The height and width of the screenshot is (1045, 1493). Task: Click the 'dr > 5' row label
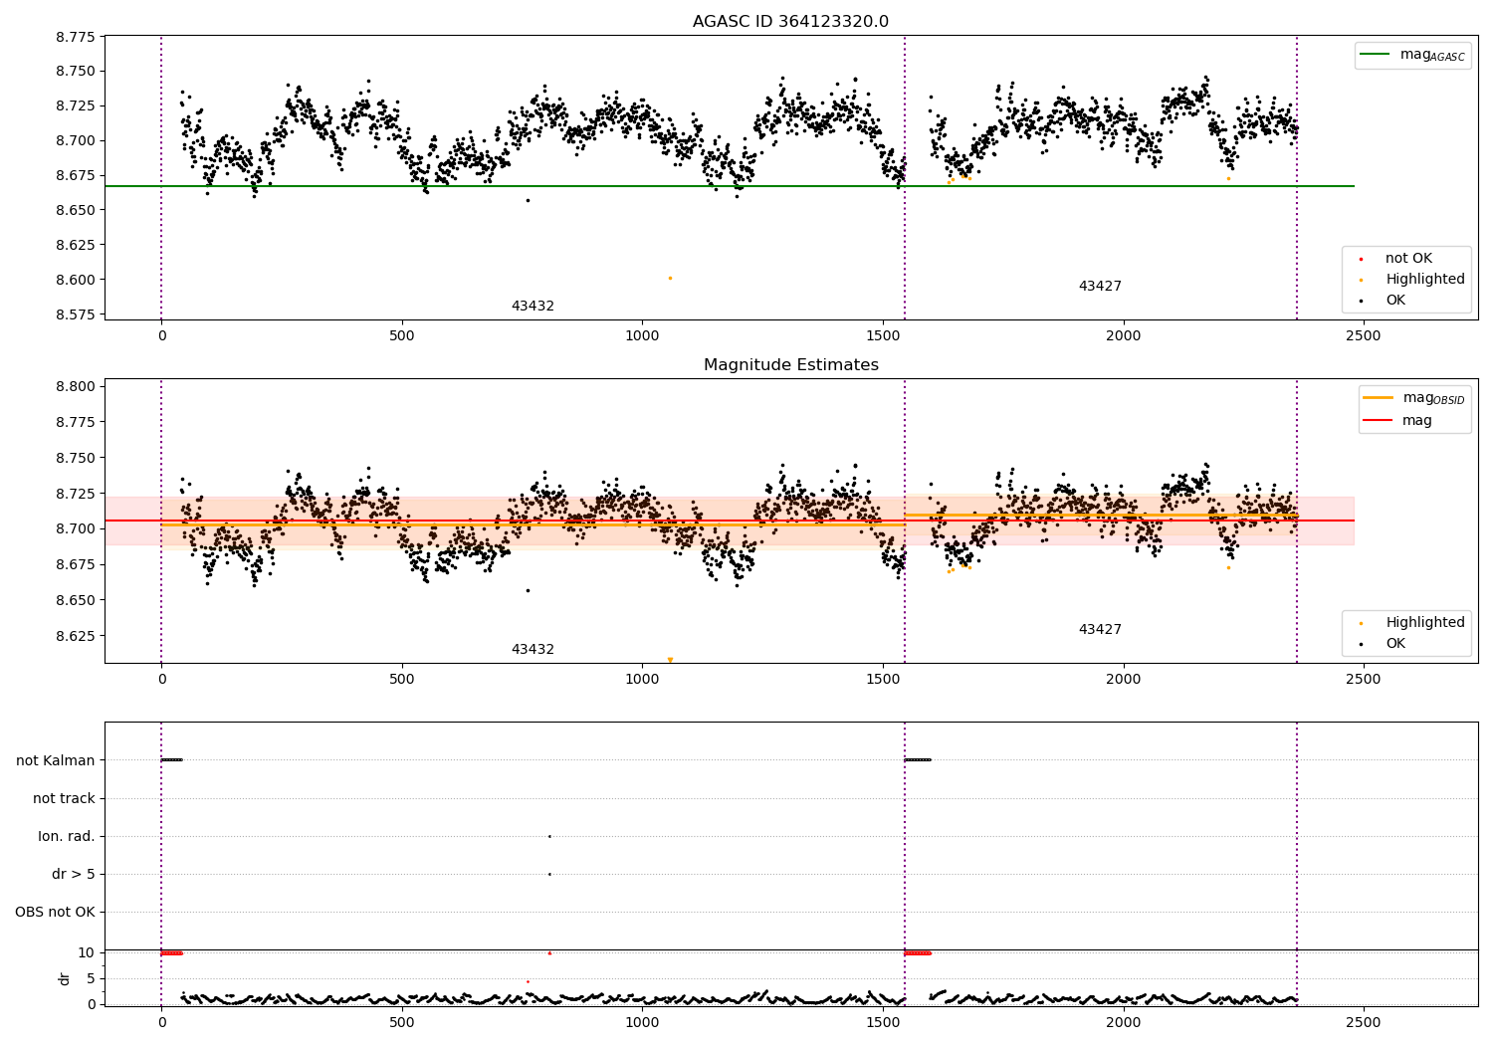(74, 874)
